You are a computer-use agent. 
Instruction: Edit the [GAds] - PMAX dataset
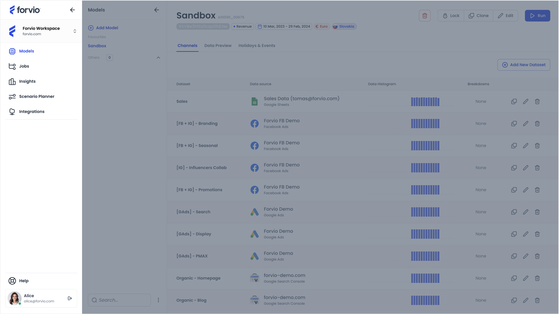(x=526, y=256)
